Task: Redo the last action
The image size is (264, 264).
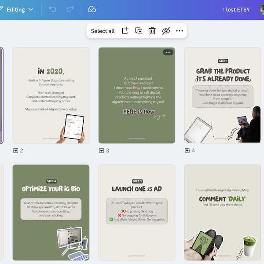Action: pyautogui.click(x=70, y=9)
